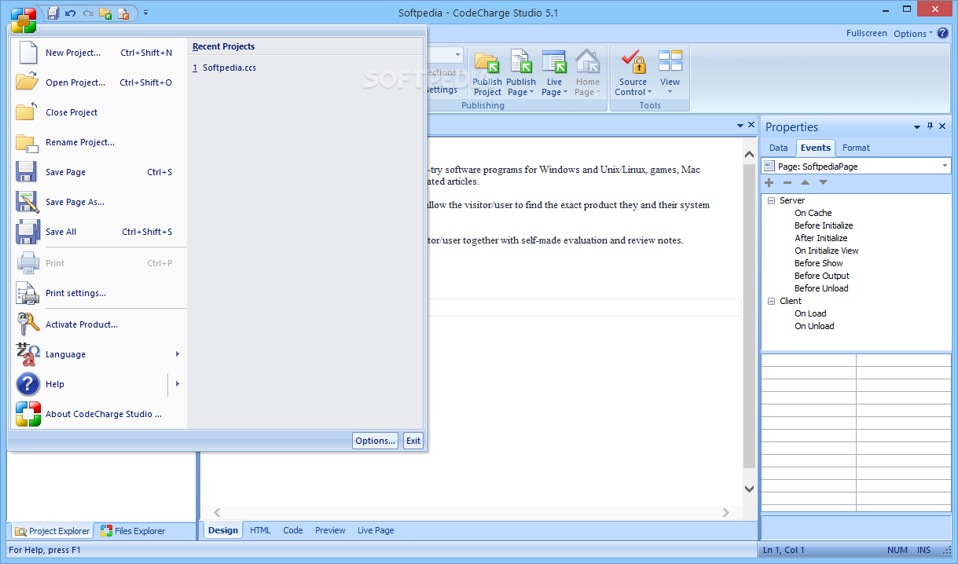This screenshot has width=958, height=564.
Task: Collapse the Server events node
Action: click(x=772, y=201)
